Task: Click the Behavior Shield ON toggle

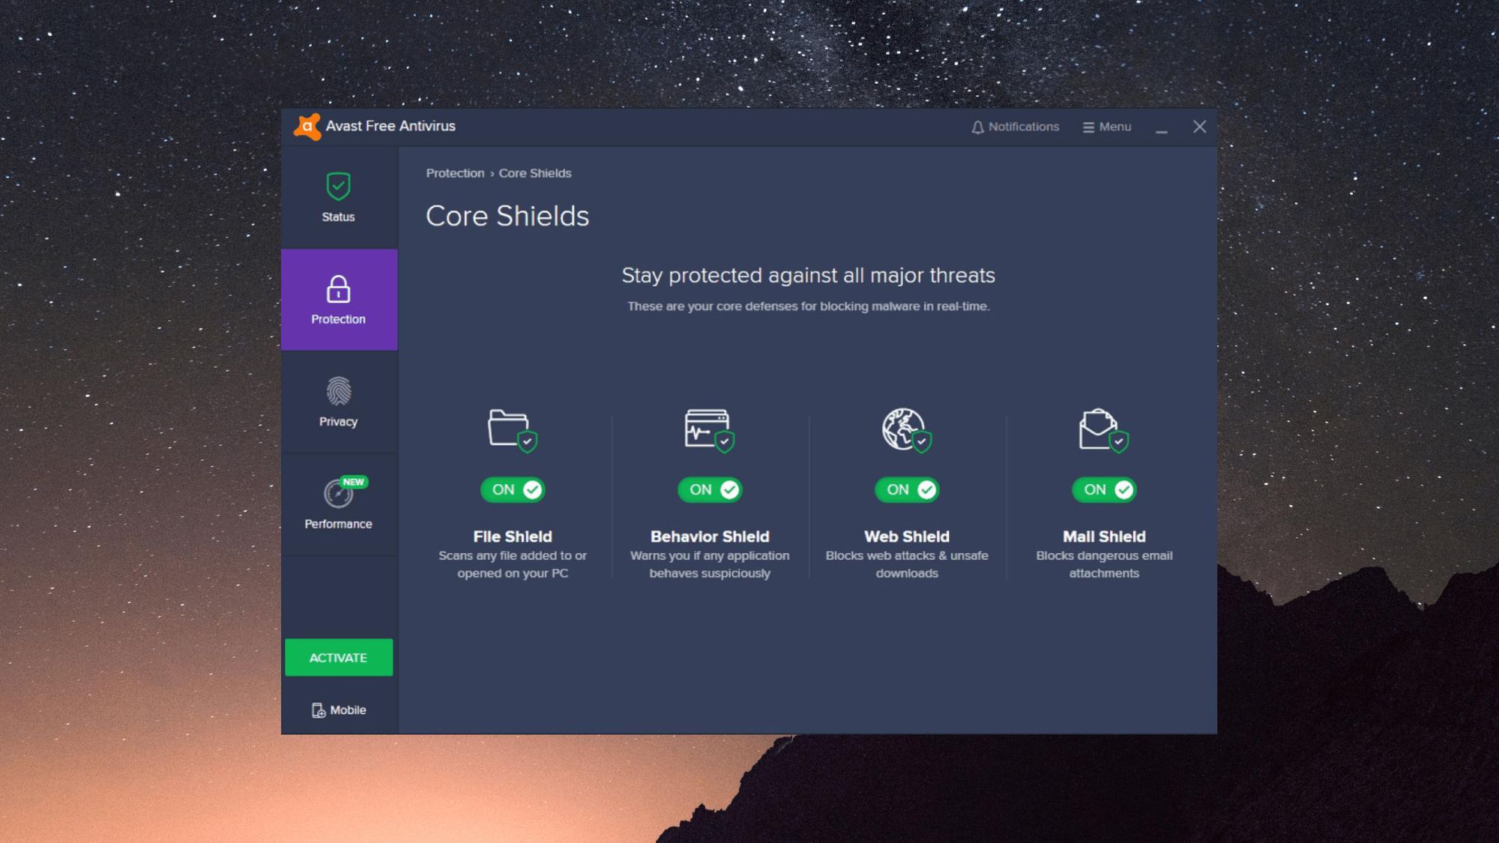Action: click(709, 489)
